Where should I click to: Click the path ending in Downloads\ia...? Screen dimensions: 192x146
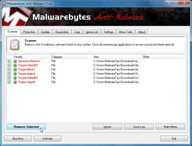117,61
